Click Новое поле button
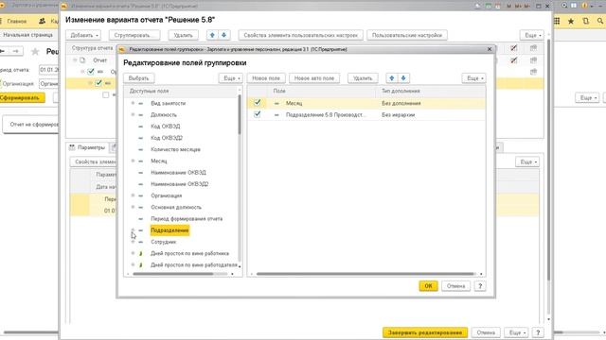 [x=266, y=78]
